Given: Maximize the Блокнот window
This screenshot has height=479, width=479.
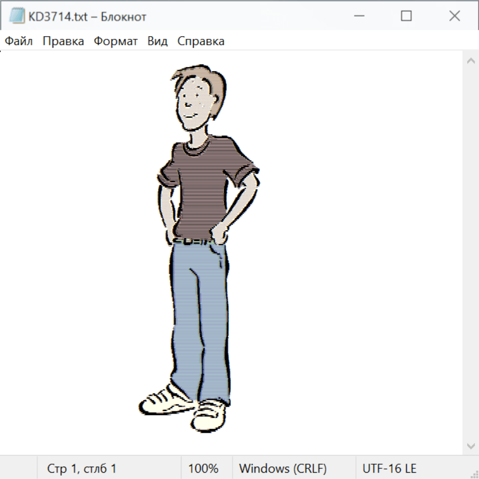Looking at the screenshot, I should pos(406,16).
